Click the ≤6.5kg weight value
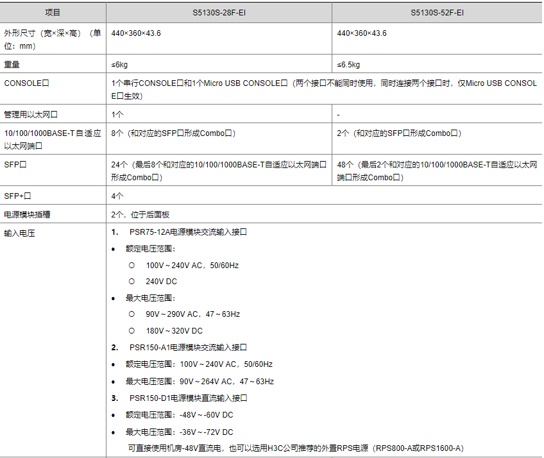 coord(348,65)
